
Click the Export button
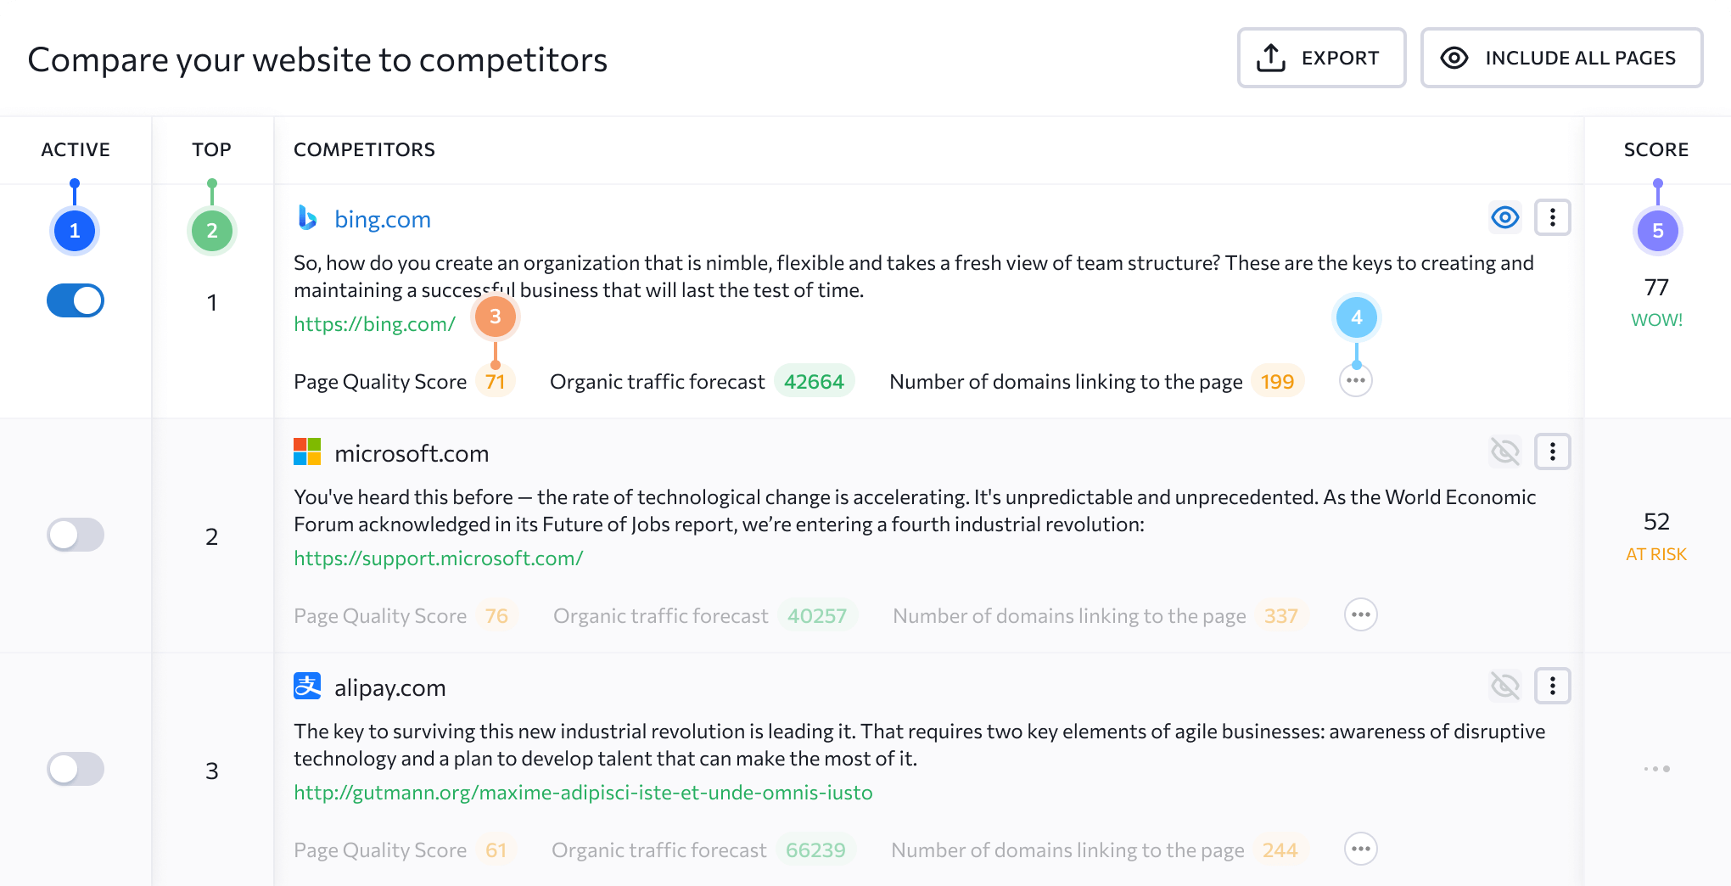click(1321, 58)
